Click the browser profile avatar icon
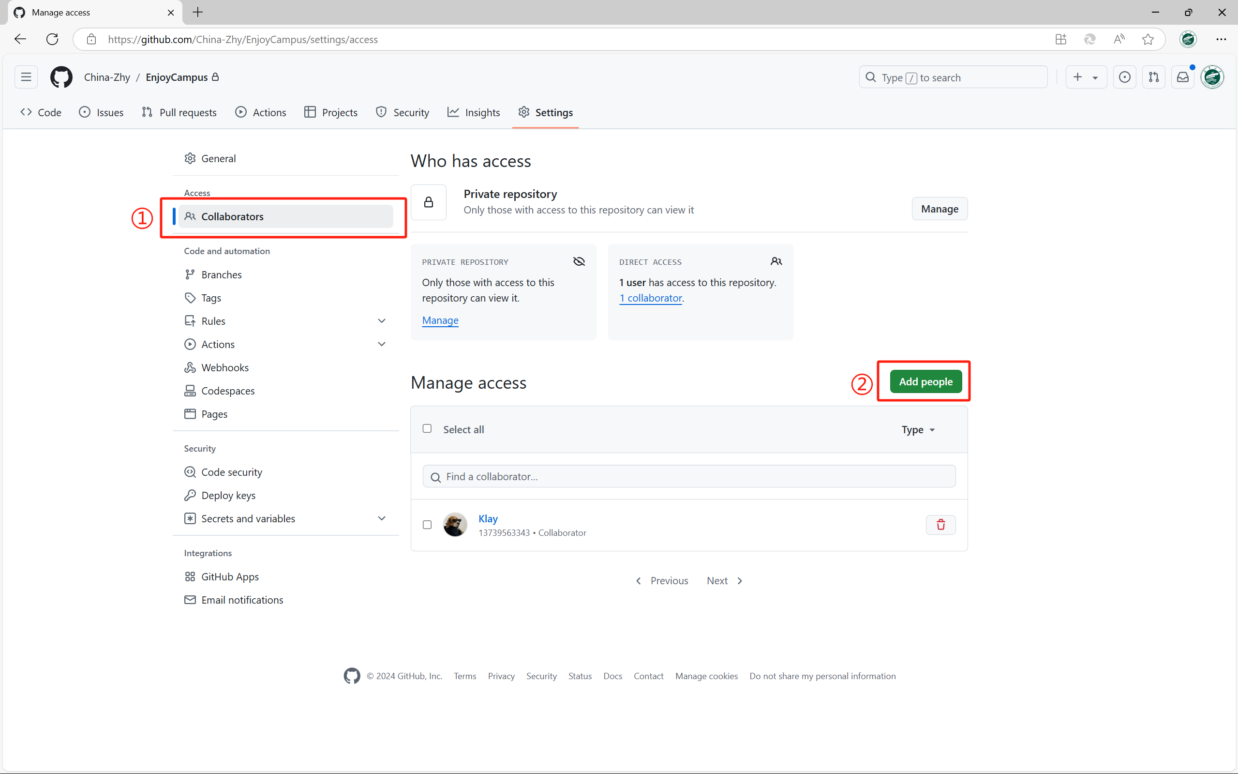The height and width of the screenshot is (774, 1238). pyautogui.click(x=1188, y=39)
